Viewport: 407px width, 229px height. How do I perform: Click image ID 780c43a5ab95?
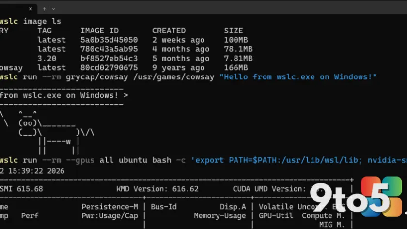109,49
